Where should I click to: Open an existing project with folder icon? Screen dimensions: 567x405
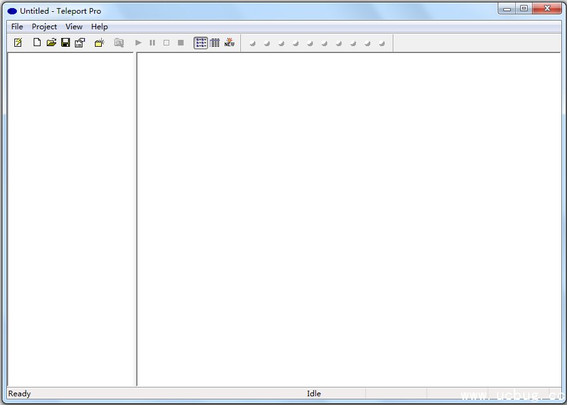(x=51, y=43)
